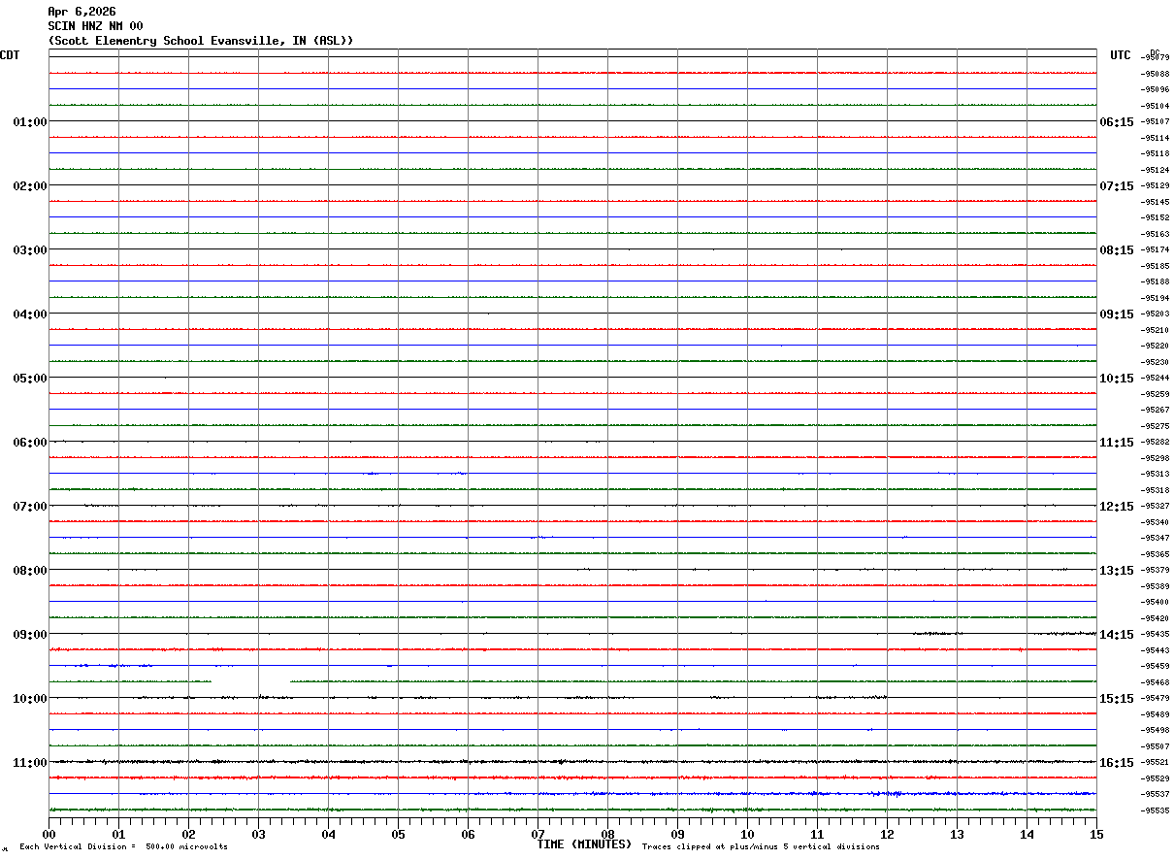1174x860 pixels.
Task: Click the DC offset value "-95379"
Action: tap(1155, 570)
